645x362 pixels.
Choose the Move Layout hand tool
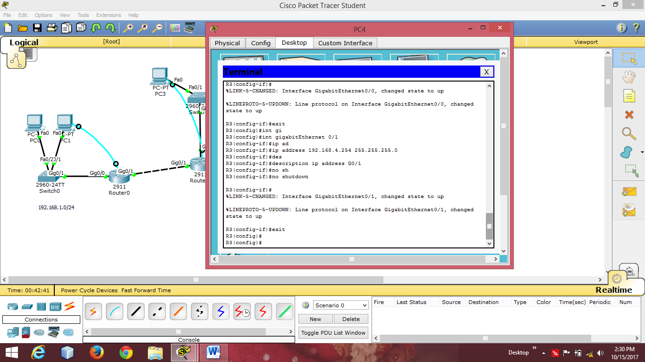point(629,77)
